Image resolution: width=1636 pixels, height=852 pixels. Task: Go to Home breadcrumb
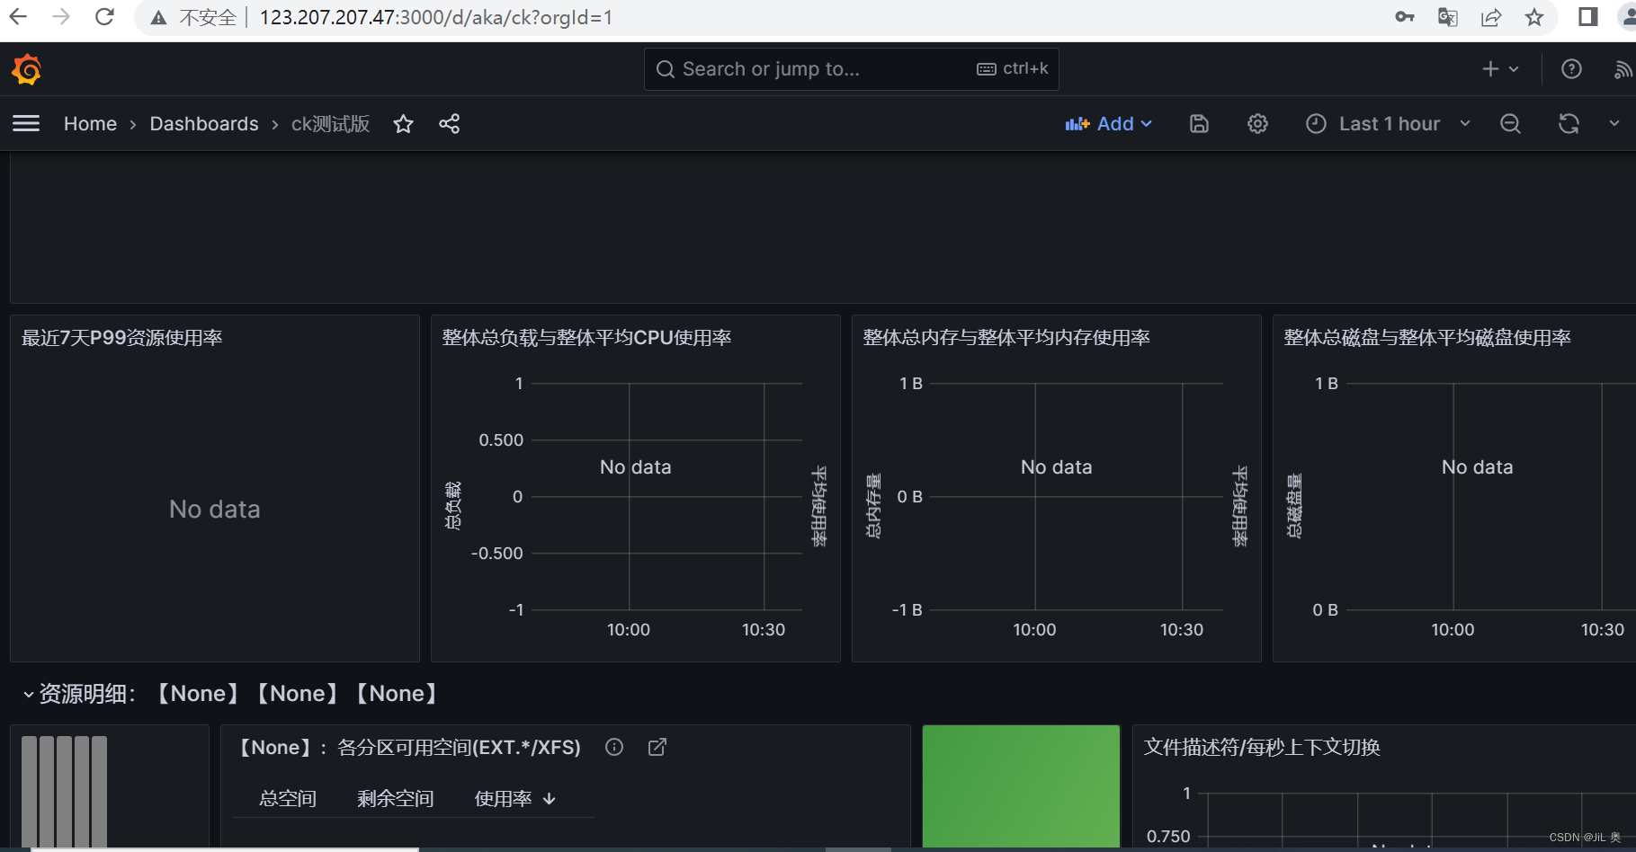pos(90,124)
